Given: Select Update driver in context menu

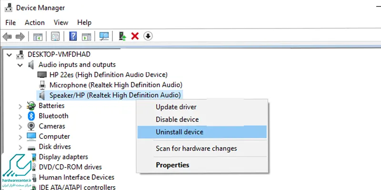Looking at the screenshot, I should [176, 107].
